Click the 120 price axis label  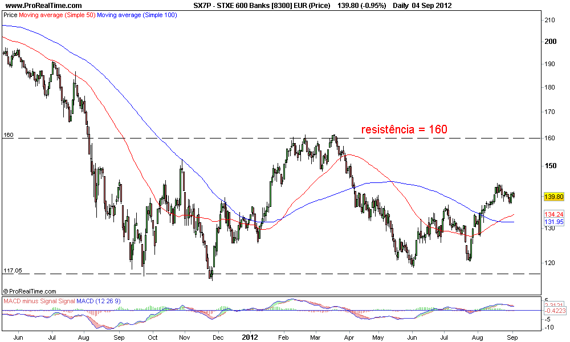(549, 263)
